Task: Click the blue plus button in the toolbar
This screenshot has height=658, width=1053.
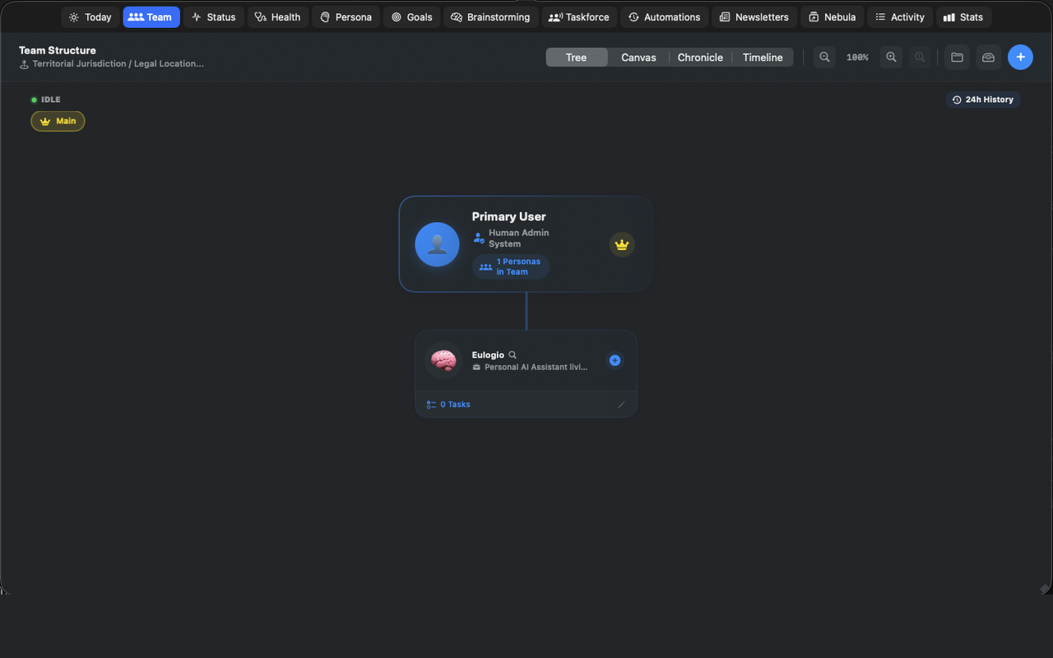Action: tap(1020, 57)
